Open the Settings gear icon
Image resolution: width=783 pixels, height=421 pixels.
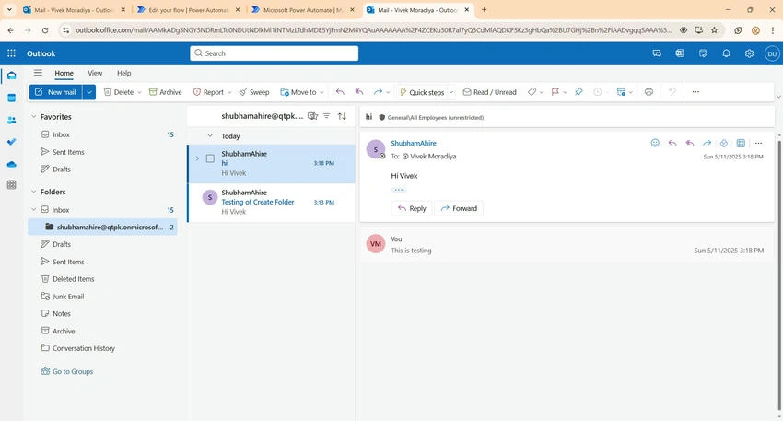749,53
